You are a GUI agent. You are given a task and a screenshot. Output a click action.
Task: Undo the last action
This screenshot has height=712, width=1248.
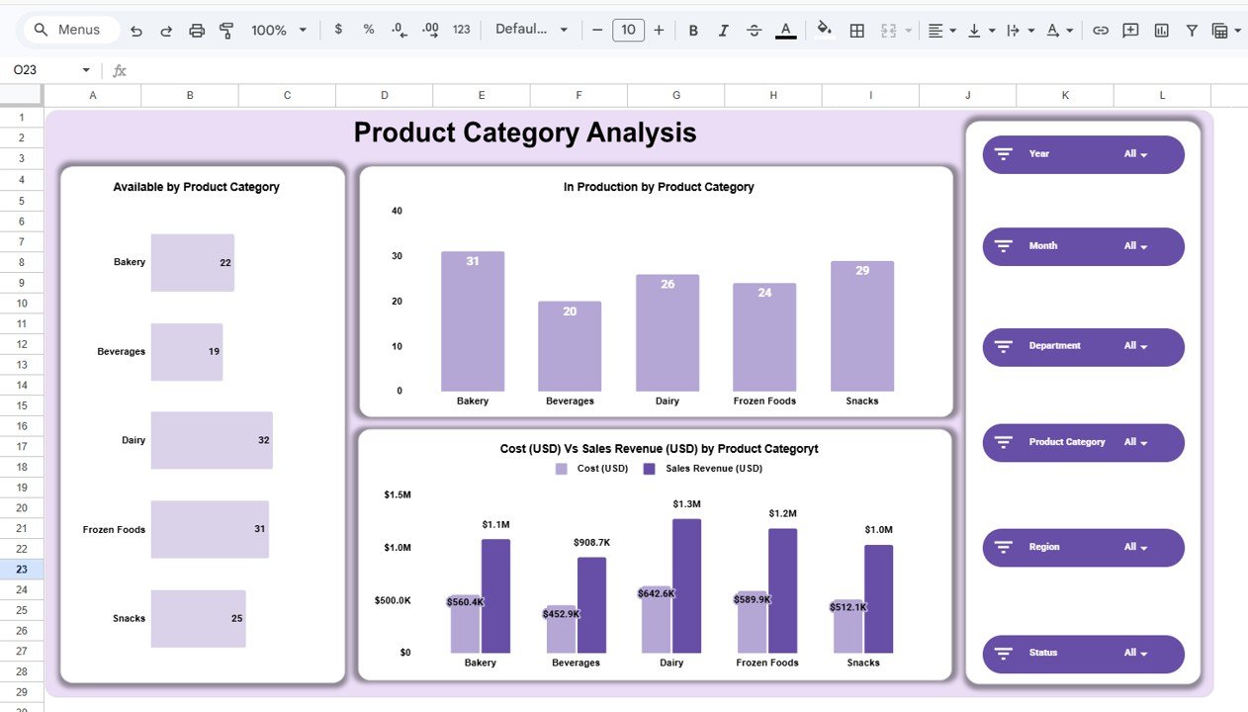(136, 30)
